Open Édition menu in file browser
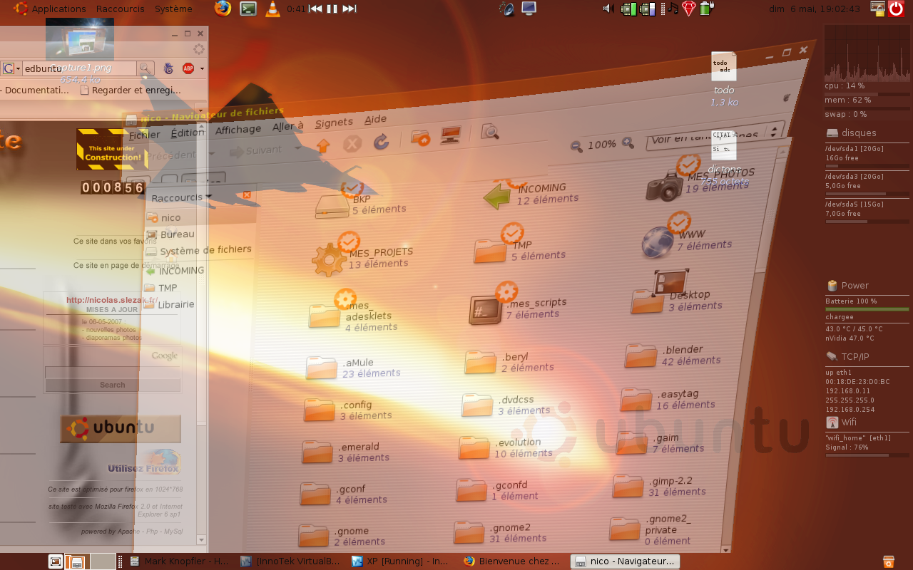This screenshot has height=570, width=913. [188, 133]
